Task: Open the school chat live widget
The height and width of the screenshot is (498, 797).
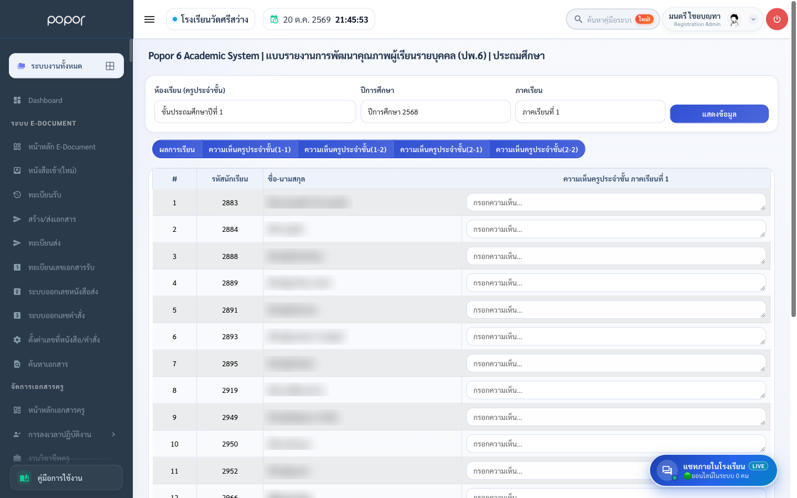Action: (x=713, y=470)
